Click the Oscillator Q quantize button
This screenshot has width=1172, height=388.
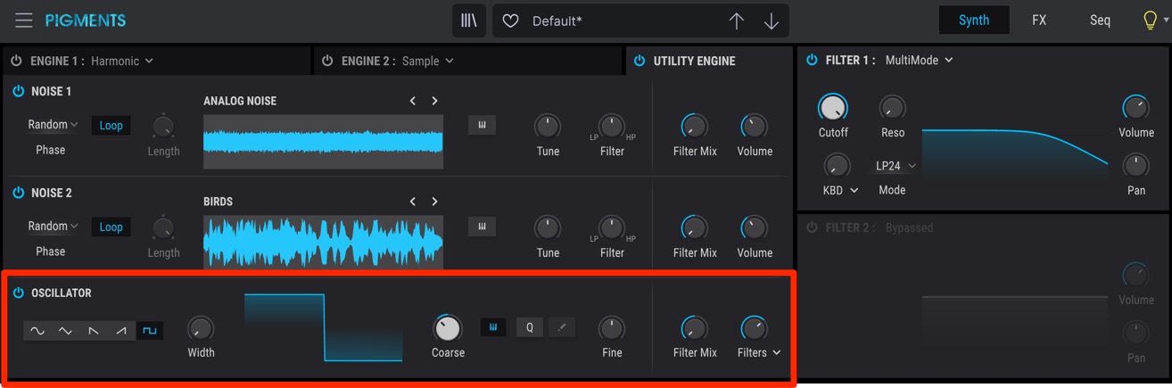click(x=530, y=327)
